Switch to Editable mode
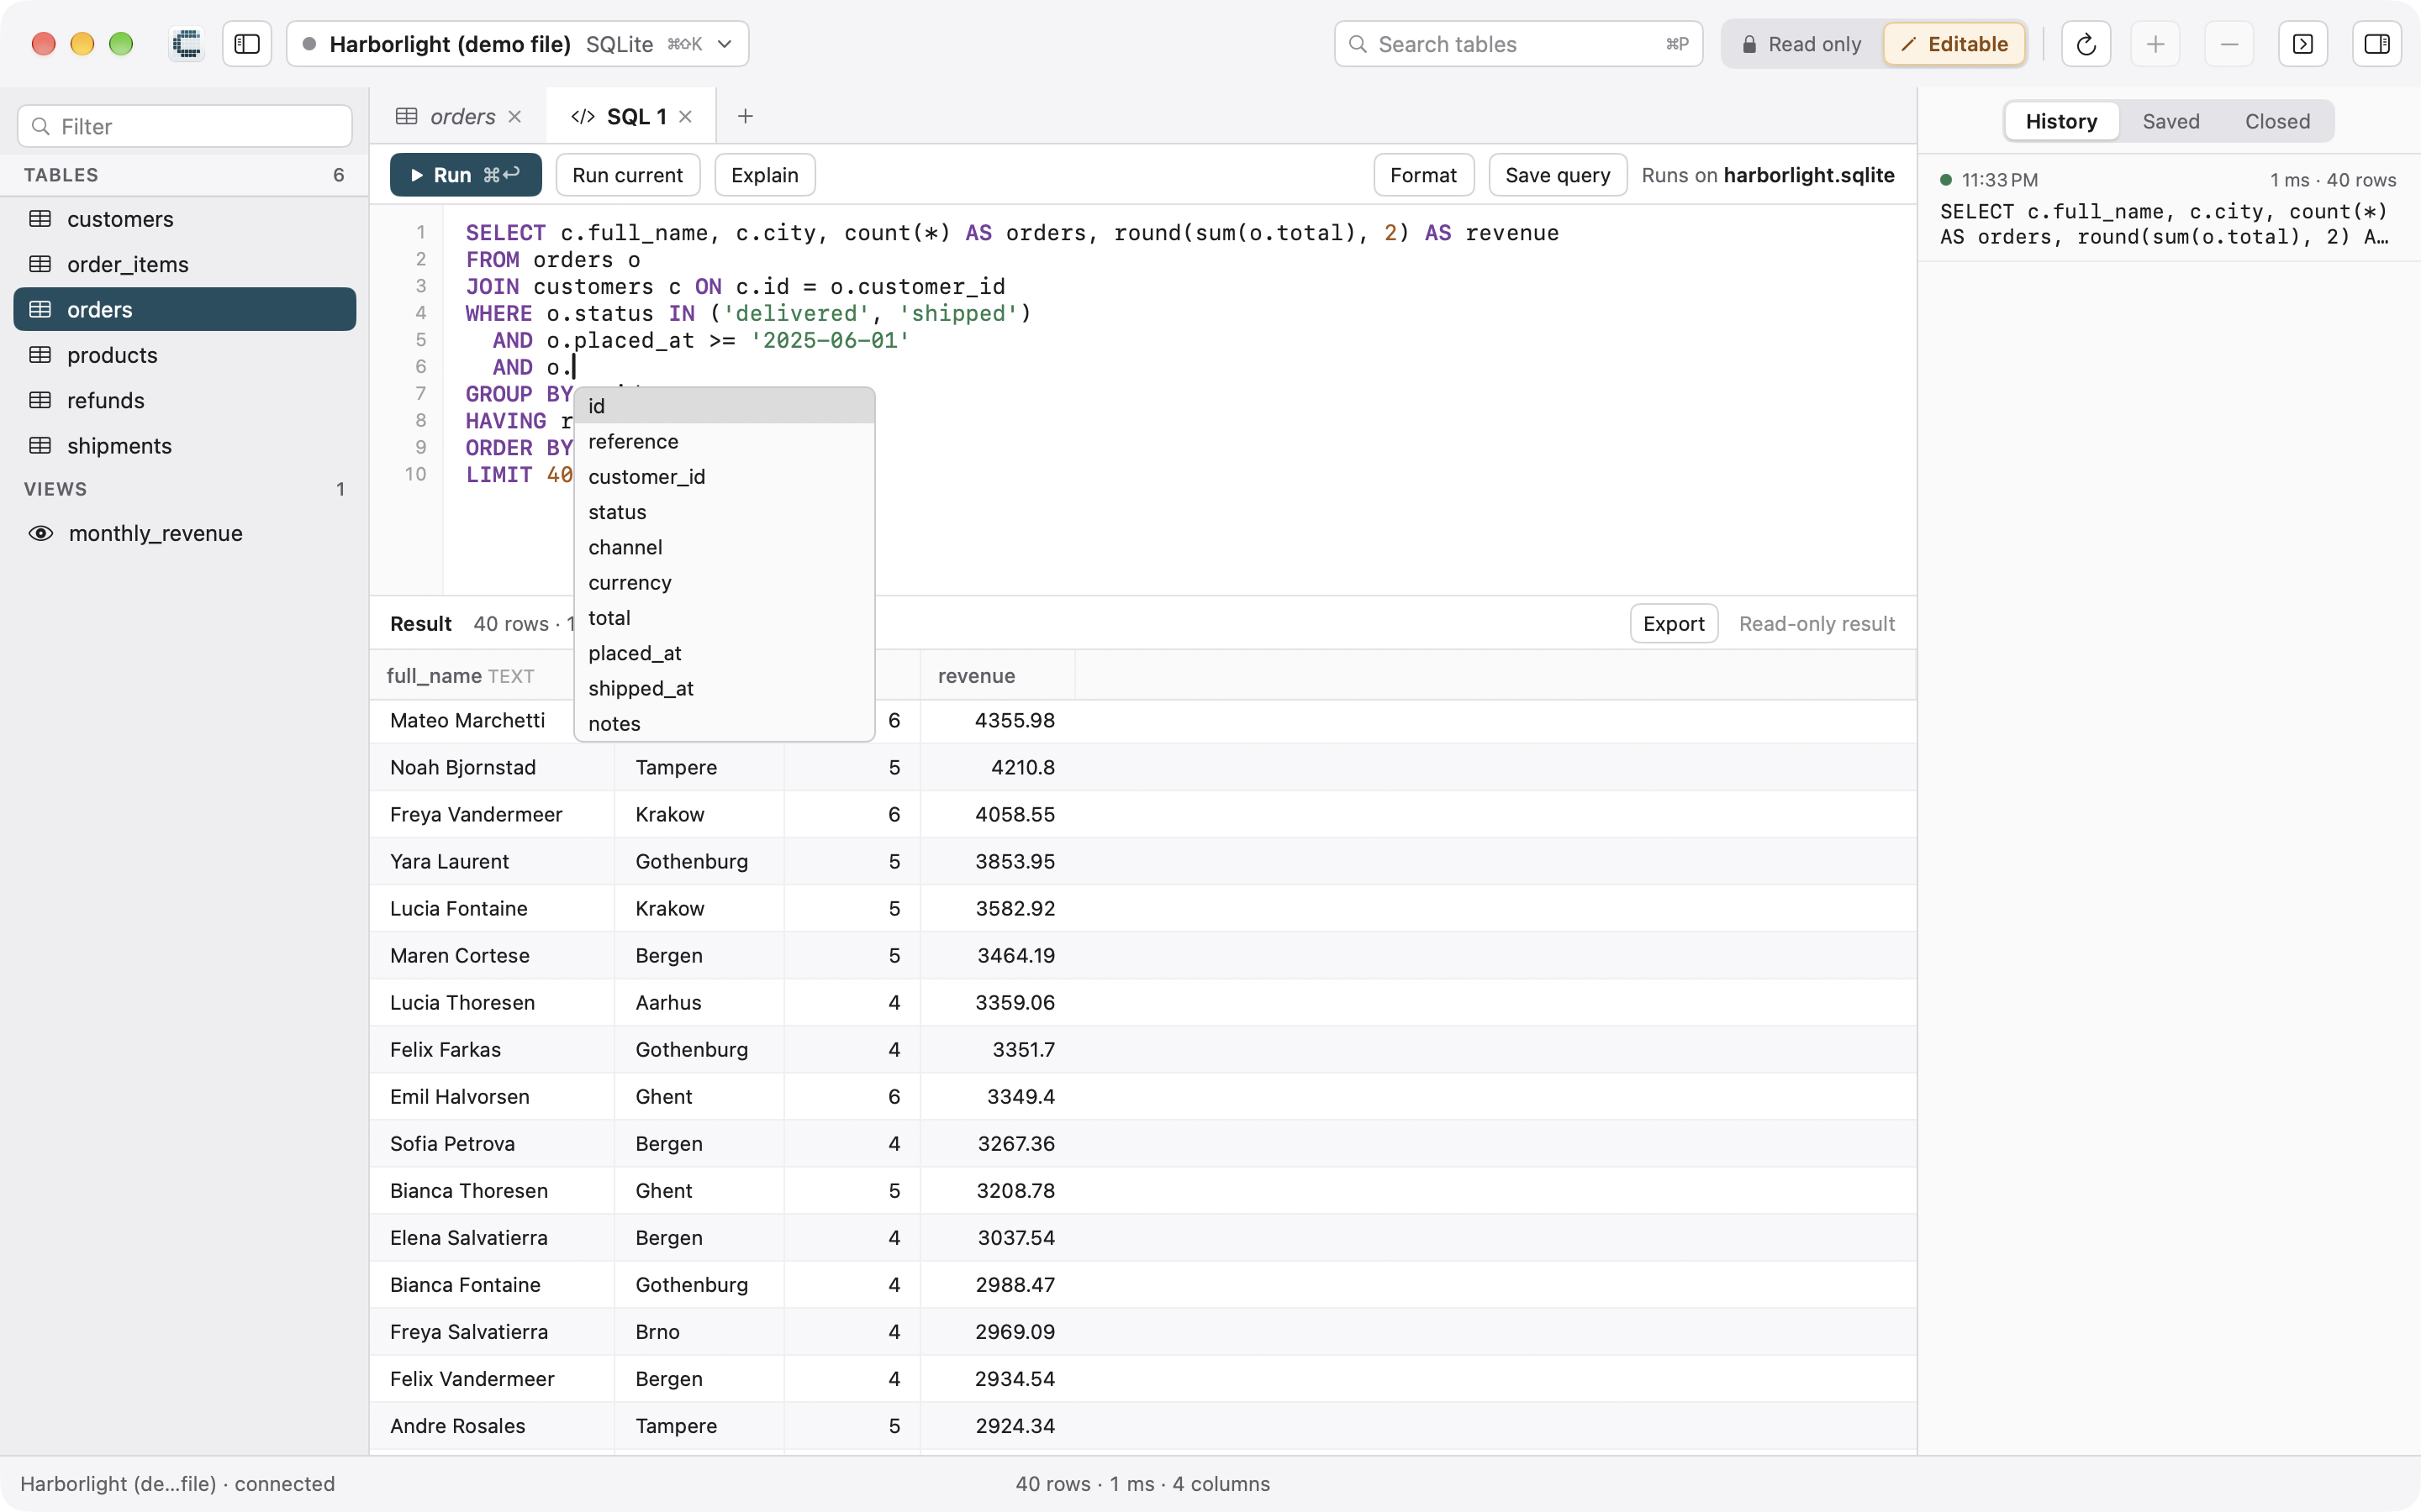 tap(1954, 44)
